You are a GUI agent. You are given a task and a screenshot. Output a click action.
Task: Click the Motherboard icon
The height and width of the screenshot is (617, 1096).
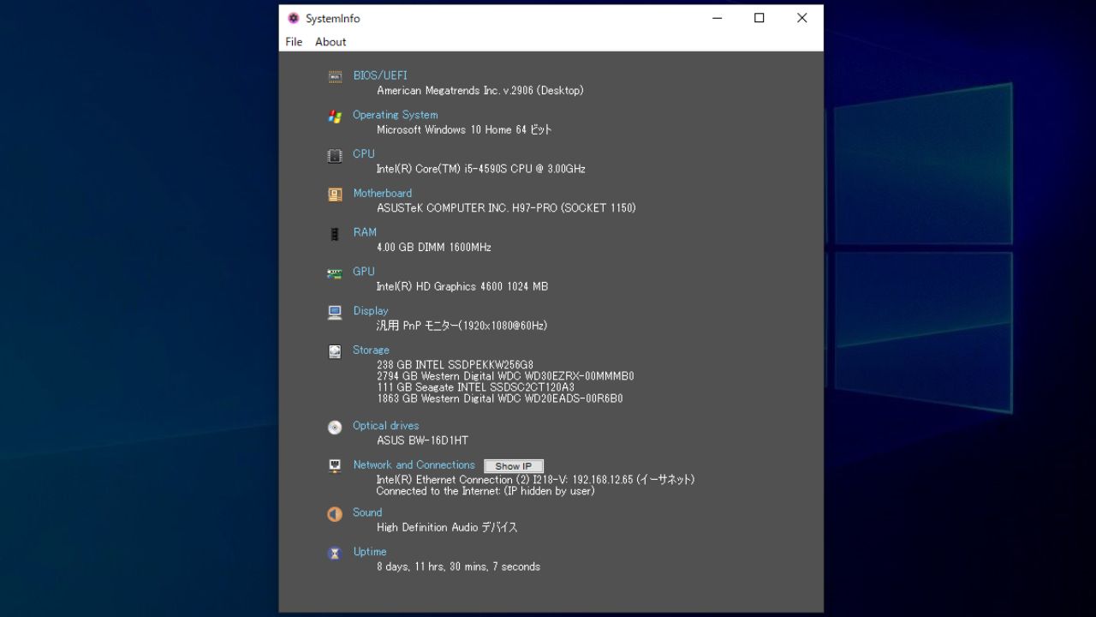pos(335,195)
